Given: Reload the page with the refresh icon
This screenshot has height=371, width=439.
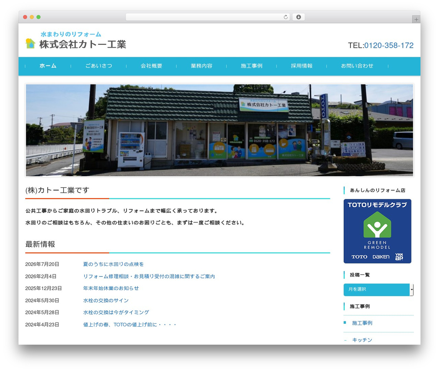Looking at the screenshot, I should point(286,17).
